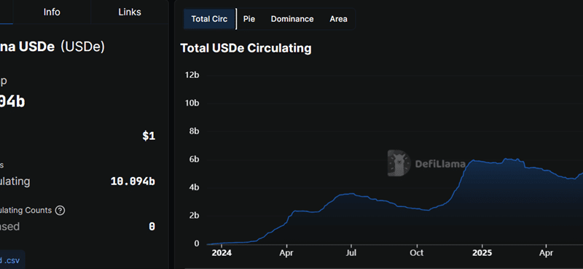Select the Total Circ chart view
The height and width of the screenshot is (269, 583).
click(x=209, y=19)
